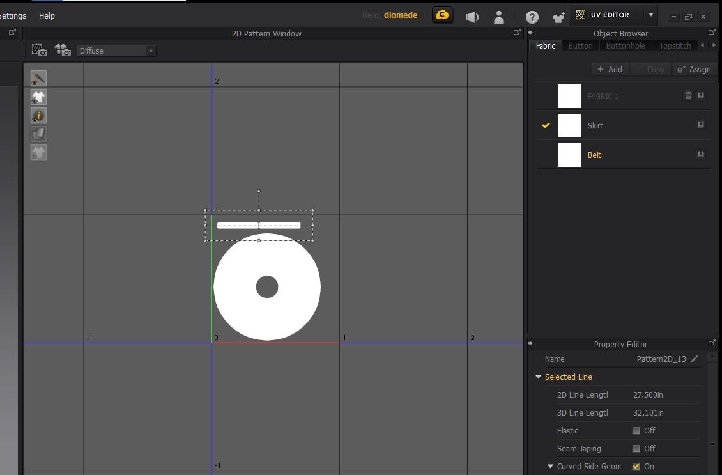The image size is (722, 475).
Task: Click the add garment T-shirt plus icon
Action: 558,17
